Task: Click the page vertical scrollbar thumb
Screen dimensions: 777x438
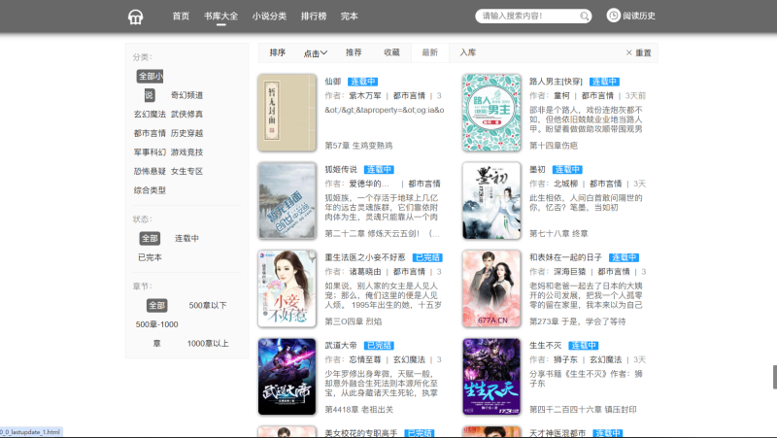Action: tap(774, 377)
